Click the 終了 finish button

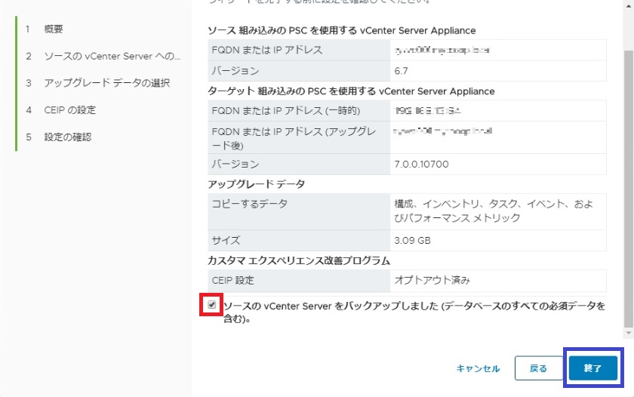592,368
